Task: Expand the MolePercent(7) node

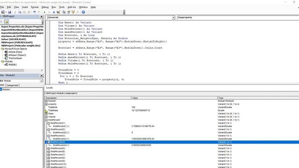Action: click(x=49, y=154)
